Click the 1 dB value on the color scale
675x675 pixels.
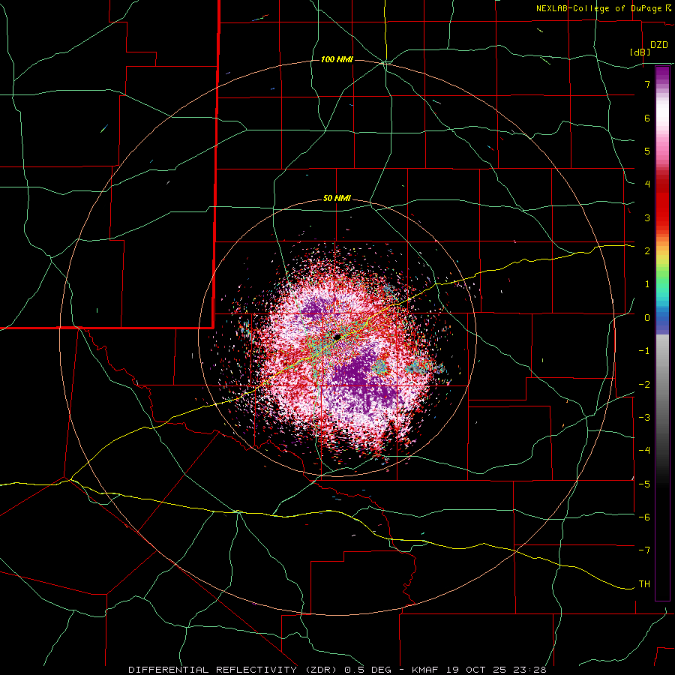(x=647, y=284)
